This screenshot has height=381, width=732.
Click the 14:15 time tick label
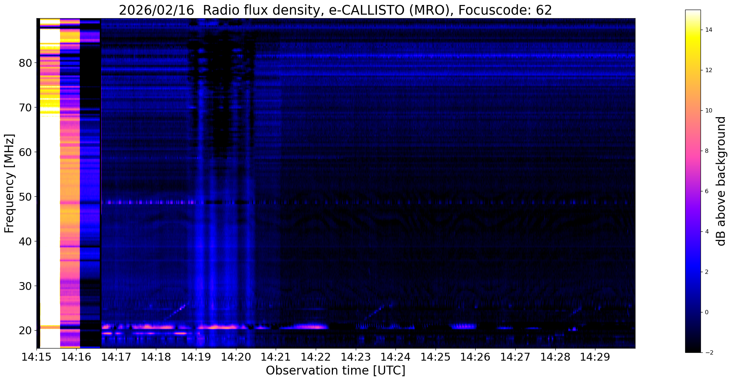(36, 356)
